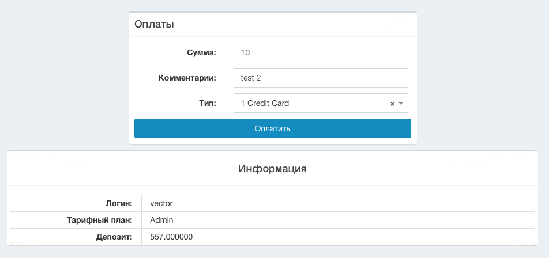The height and width of the screenshot is (258, 549).
Task: Open the Тип dropdown arrow
Action: (401, 104)
